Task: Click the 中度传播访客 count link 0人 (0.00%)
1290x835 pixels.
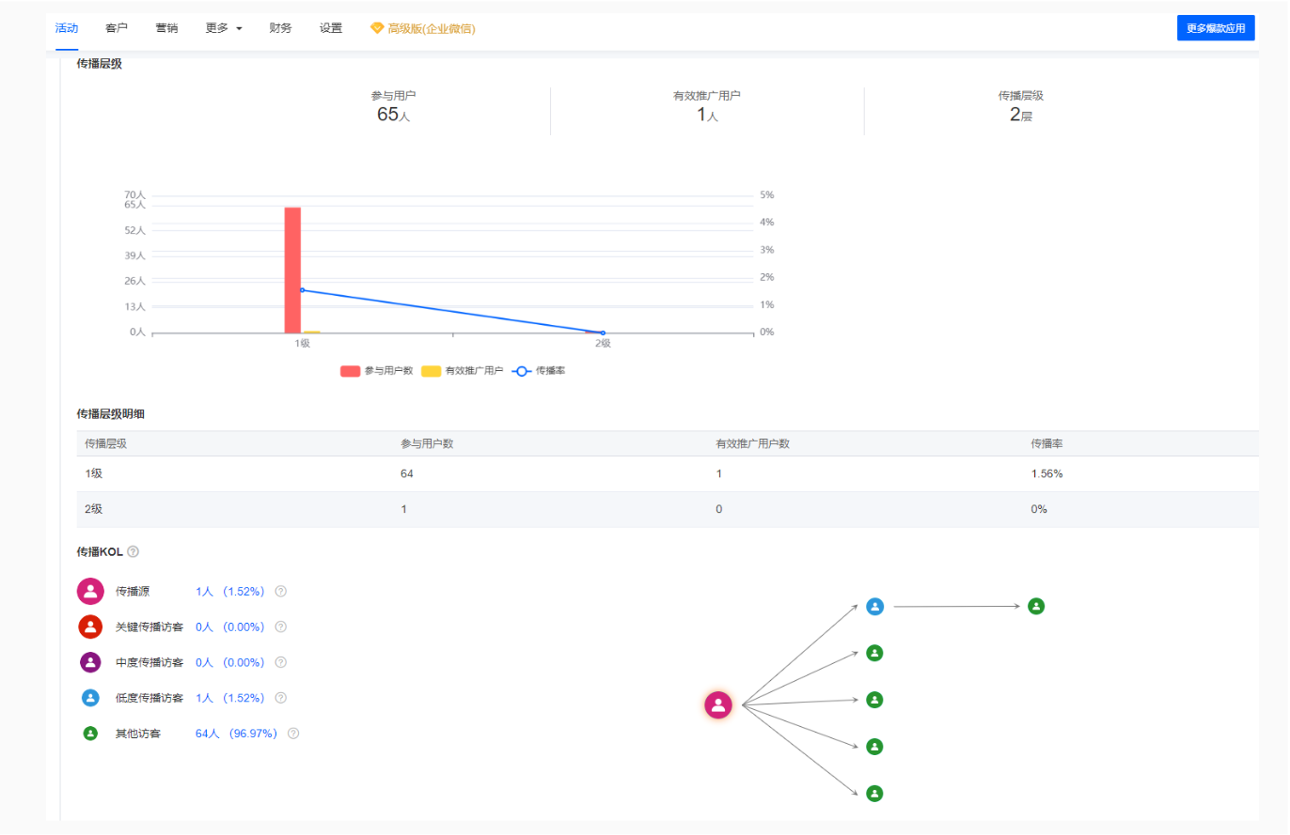Action: (229, 662)
